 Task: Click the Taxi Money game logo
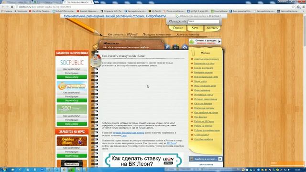72,163
